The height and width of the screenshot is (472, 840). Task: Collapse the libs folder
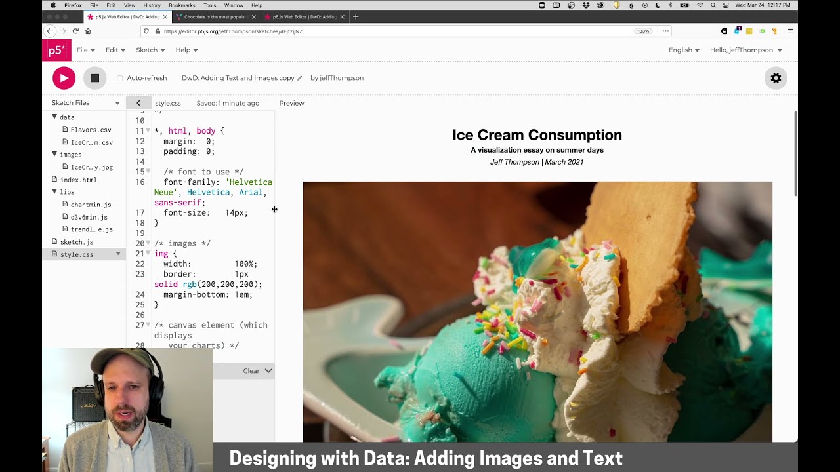click(54, 191)
